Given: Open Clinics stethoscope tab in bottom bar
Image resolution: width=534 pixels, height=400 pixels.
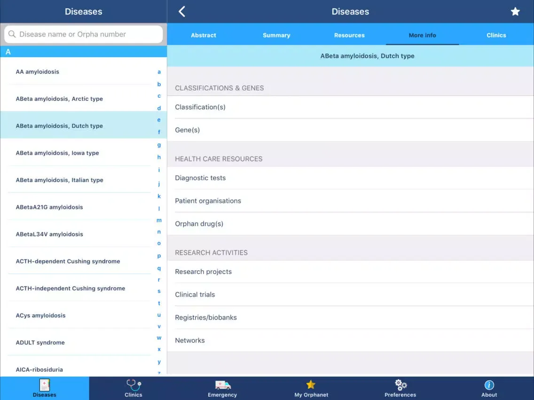Looking at the screenshot, I should (133, 388).
